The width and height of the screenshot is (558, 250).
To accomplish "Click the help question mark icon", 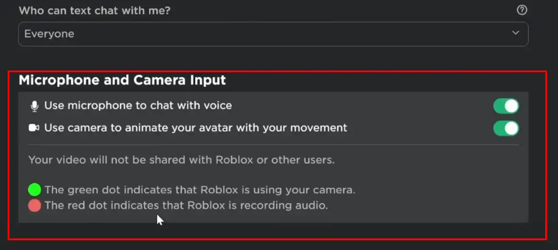I will 522,10.
